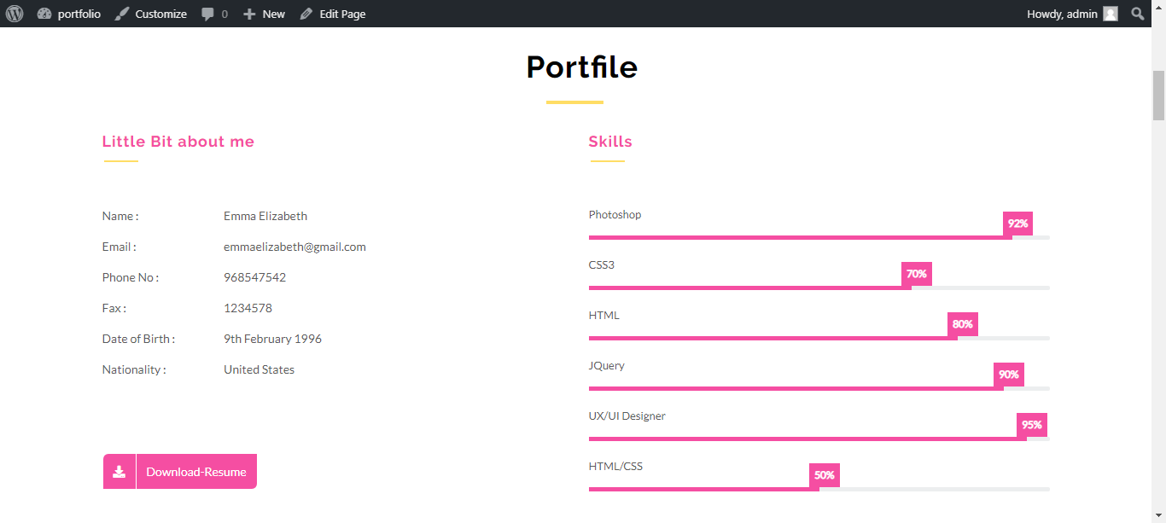The image size is (1166, 523).
Task: Click the Portfile page heading
Action: (x=582, y=67)
